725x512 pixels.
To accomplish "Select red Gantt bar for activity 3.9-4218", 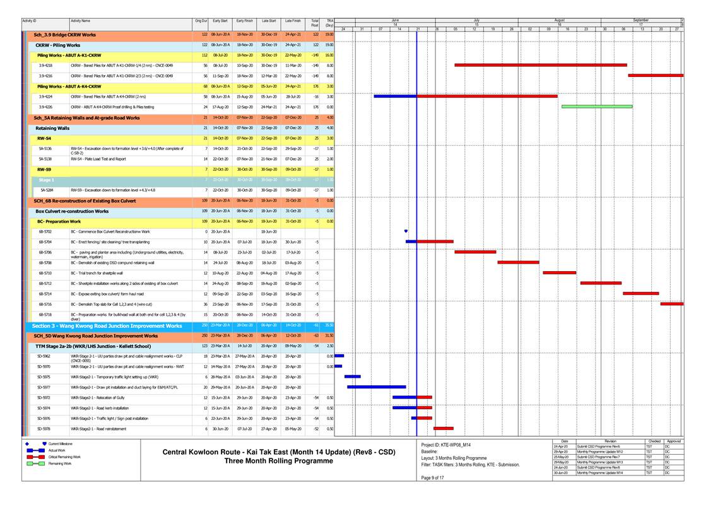I will click(540, 65).
